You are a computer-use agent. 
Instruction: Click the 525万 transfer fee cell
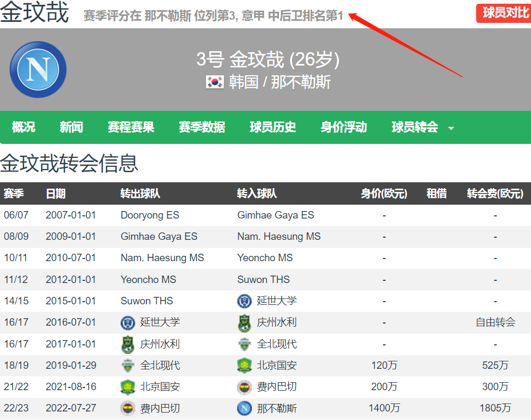[495, 366]
